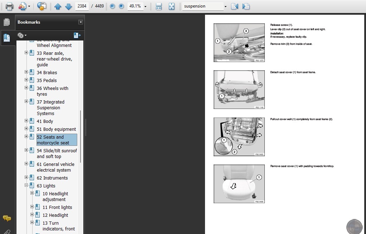
Task: Select 52 Seats and motorcycle seat
Action: click(x=57, y=140)
